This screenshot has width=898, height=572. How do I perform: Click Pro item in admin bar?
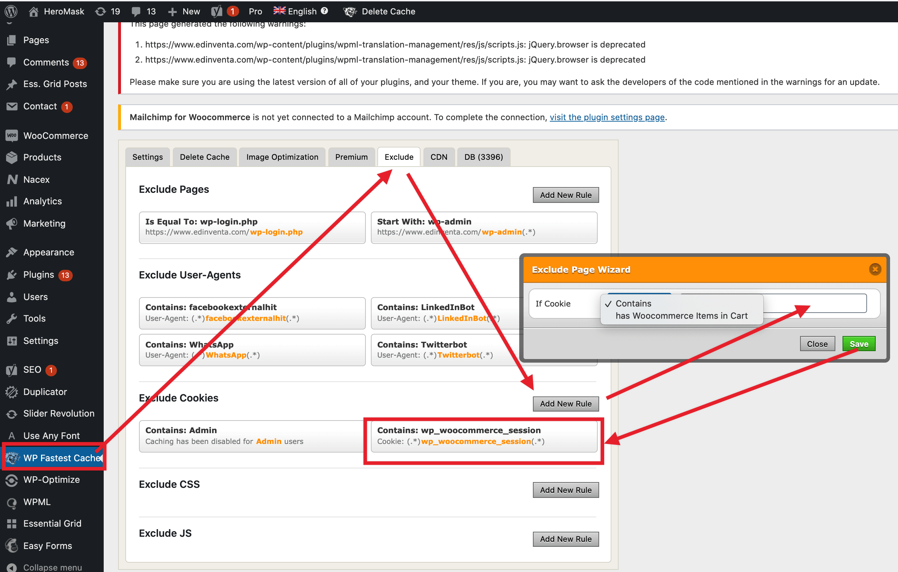[255, 12]
